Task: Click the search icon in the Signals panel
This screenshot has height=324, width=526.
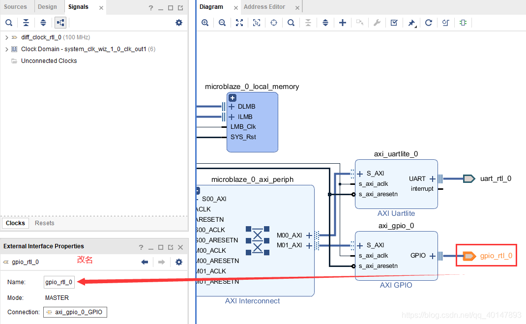Action: click(9, 22)
